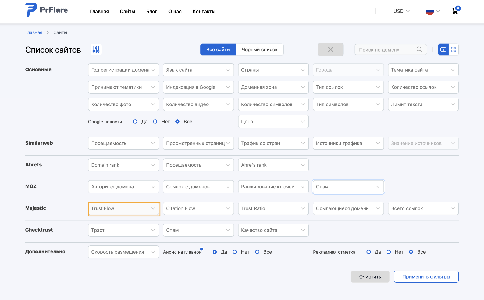Expand Тематика сайта dropdown
Screen dimensions: 484x300
click(423, 70)
